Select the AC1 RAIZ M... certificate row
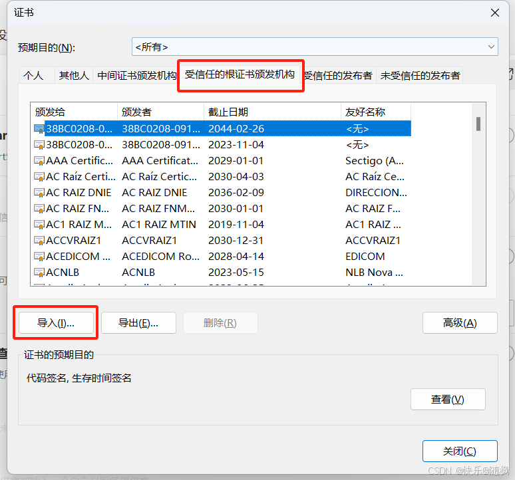This screenshot has height=480, width=515. (x=222, y=225)
